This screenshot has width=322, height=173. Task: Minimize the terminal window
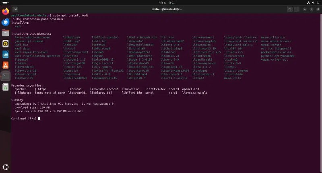[x=305, y=9]
